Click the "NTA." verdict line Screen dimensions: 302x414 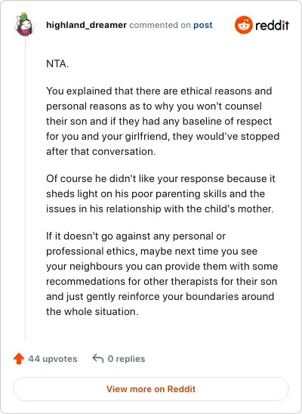[57, 64]
